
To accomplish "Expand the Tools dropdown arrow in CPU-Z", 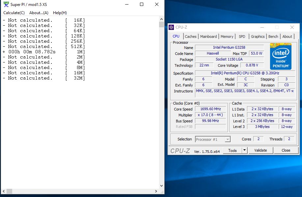I will 244,150.
